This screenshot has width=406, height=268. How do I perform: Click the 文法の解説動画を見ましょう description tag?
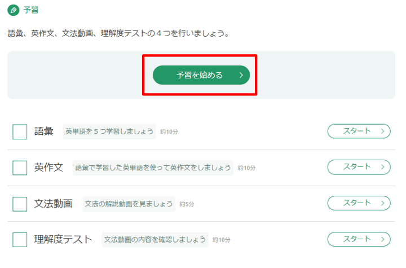click(x=129, y=204)
